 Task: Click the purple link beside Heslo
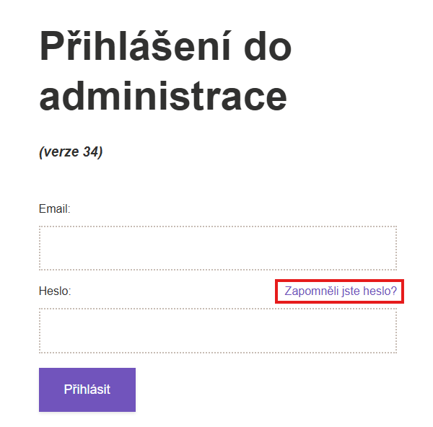(x=341, y=291)
